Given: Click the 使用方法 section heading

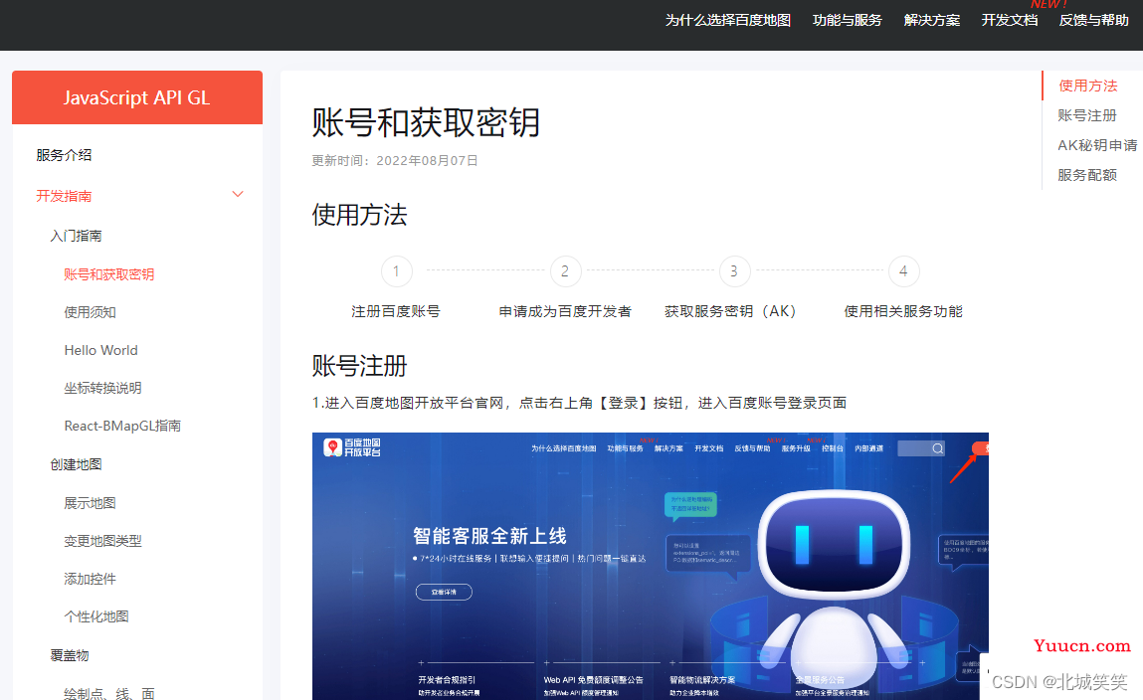Looking at the screenshot, I should (x=359, y=215).
